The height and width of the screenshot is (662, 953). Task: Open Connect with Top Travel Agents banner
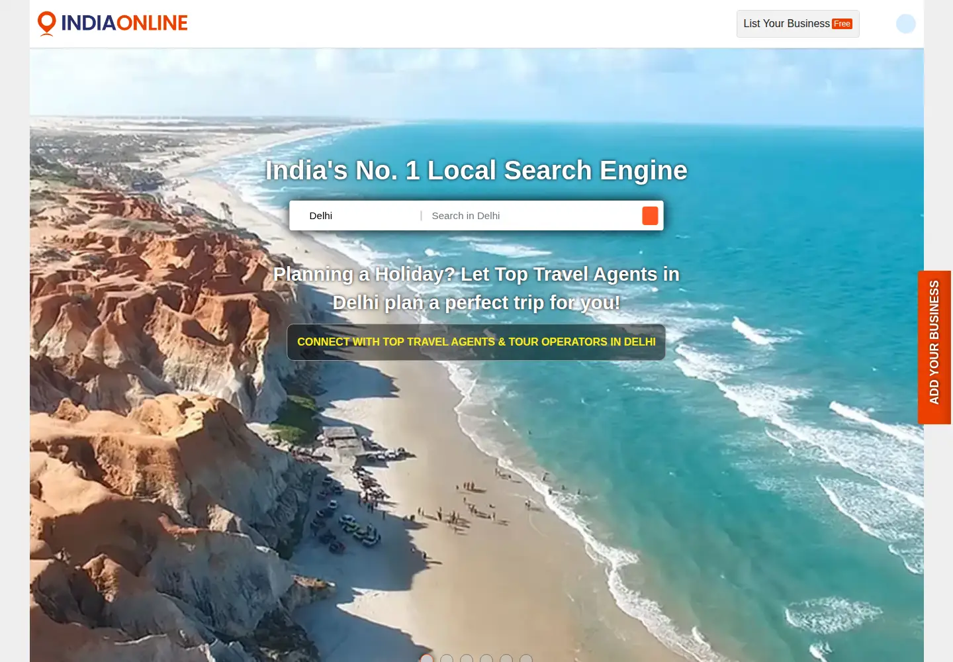click(476, 342)
